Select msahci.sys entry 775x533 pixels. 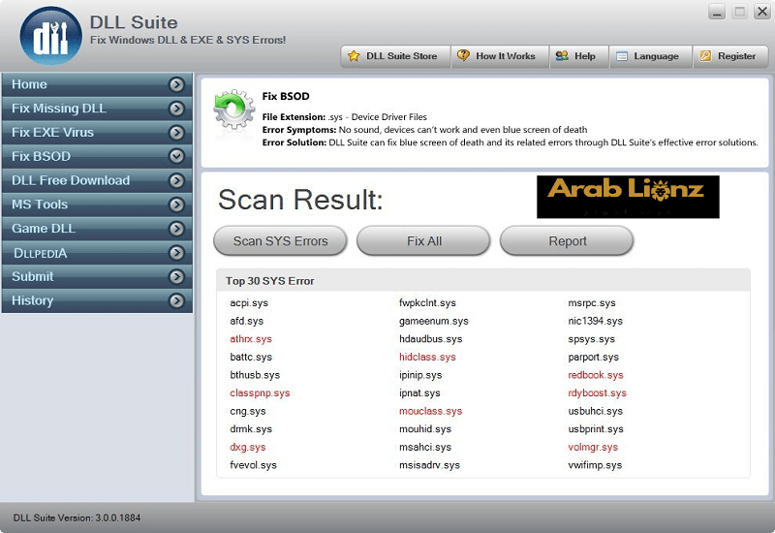pyautogui.click(x=425, y=447)
